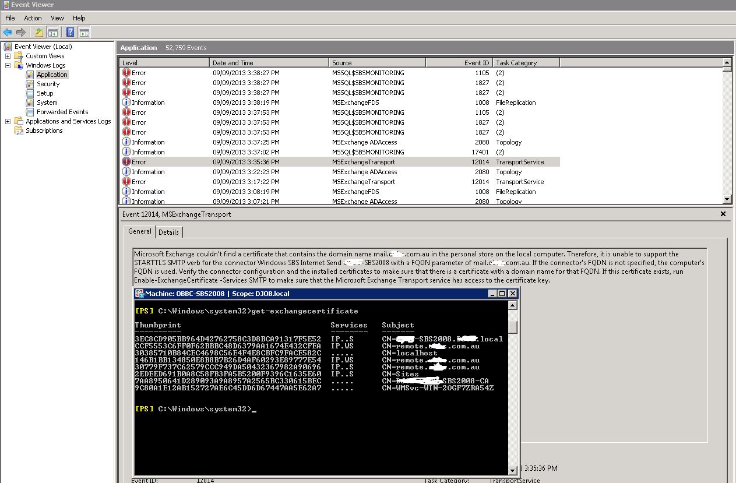This screenshot has height=483, width=736.
Task: Open the Help menu
Action: click(x=79, y=18)
